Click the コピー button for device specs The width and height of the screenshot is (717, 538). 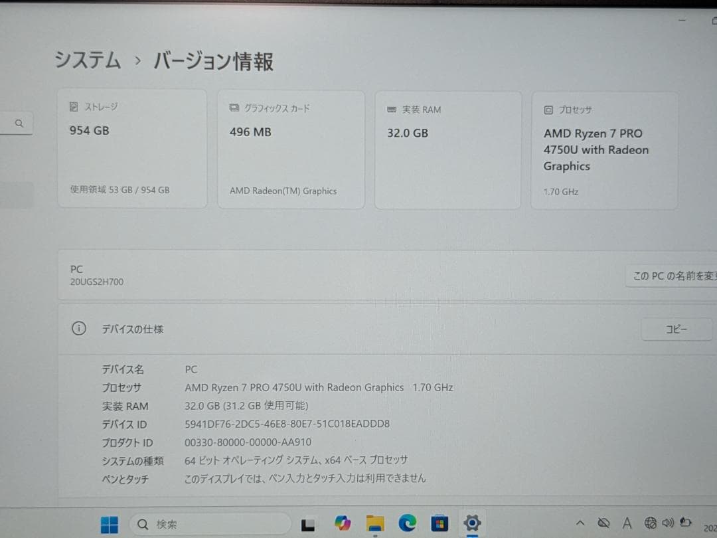pyautogui.click(x=676, y=329)
